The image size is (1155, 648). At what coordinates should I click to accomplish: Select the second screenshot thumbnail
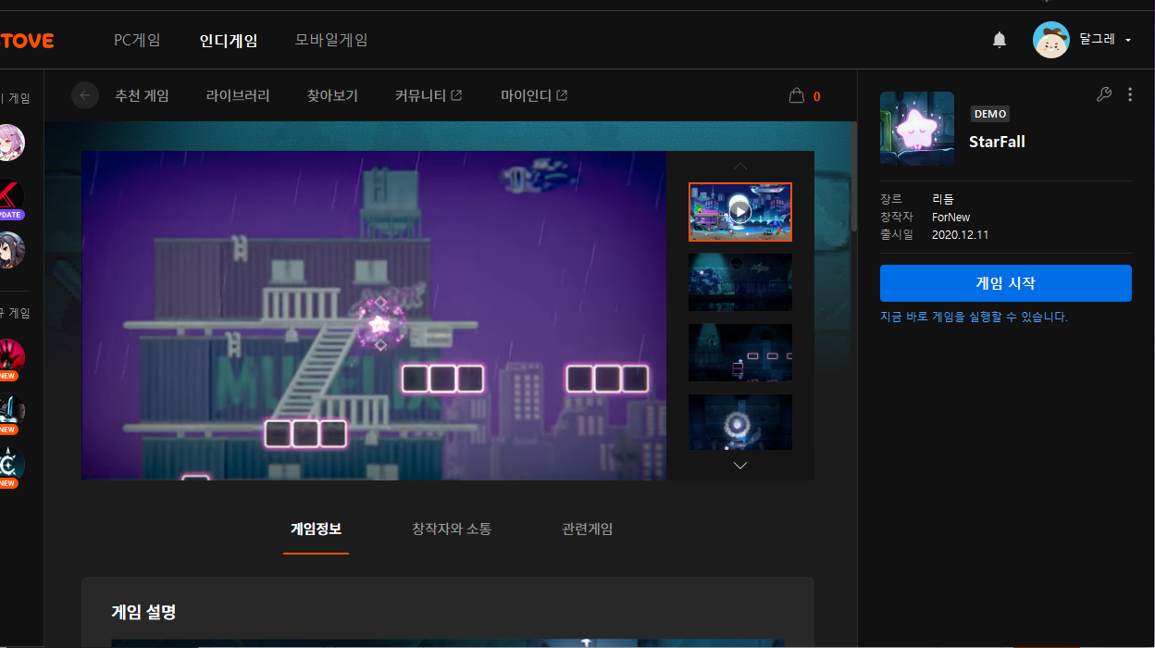[739, 282]
